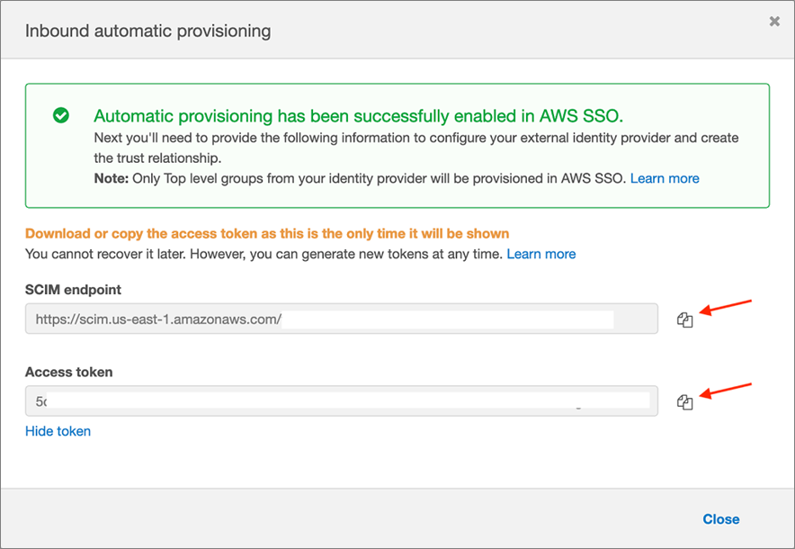The width and height of the screenshot is (795, 549).
Task: Click the You cannot recover it later sentence
Action: coord(264,254)
